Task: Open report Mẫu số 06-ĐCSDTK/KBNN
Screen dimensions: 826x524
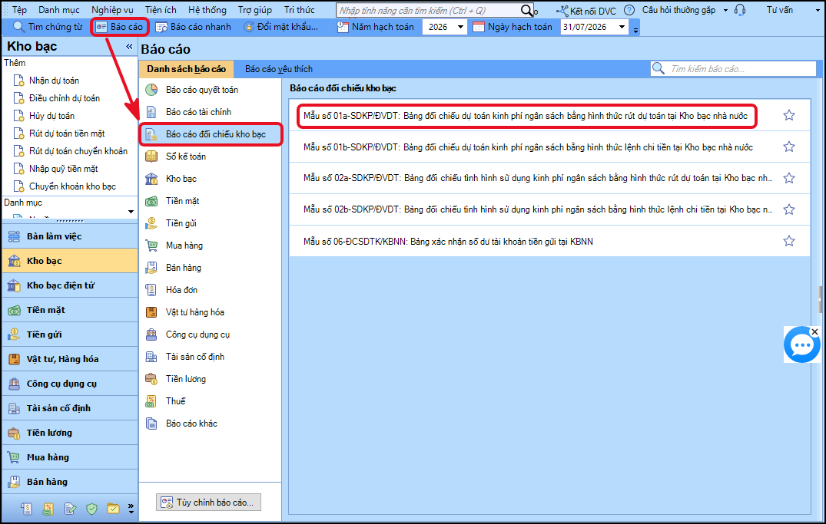Action: (x=448, y=242)
